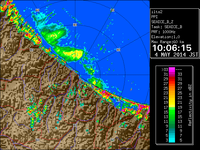The width and height of the screenshot is (200, 150).
Task: Select the 'Elevation:1.0' value
Action: click(166, 37)
